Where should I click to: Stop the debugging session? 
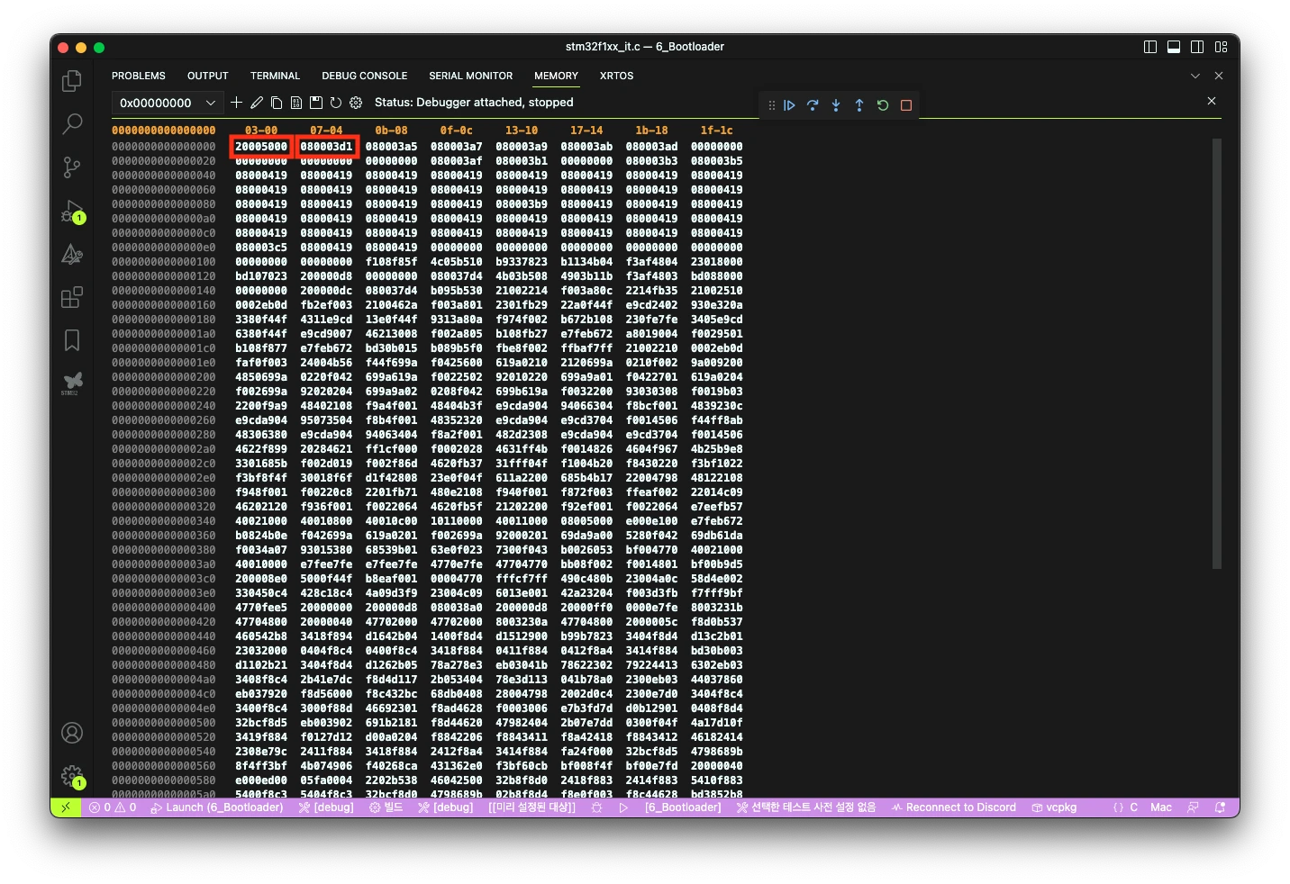(906, 105)
